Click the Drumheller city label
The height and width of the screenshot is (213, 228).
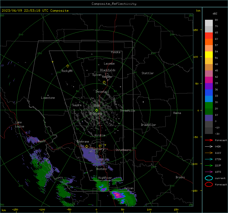148,125
